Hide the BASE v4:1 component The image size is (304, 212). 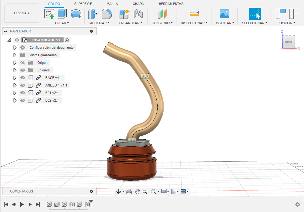(23, 78)
